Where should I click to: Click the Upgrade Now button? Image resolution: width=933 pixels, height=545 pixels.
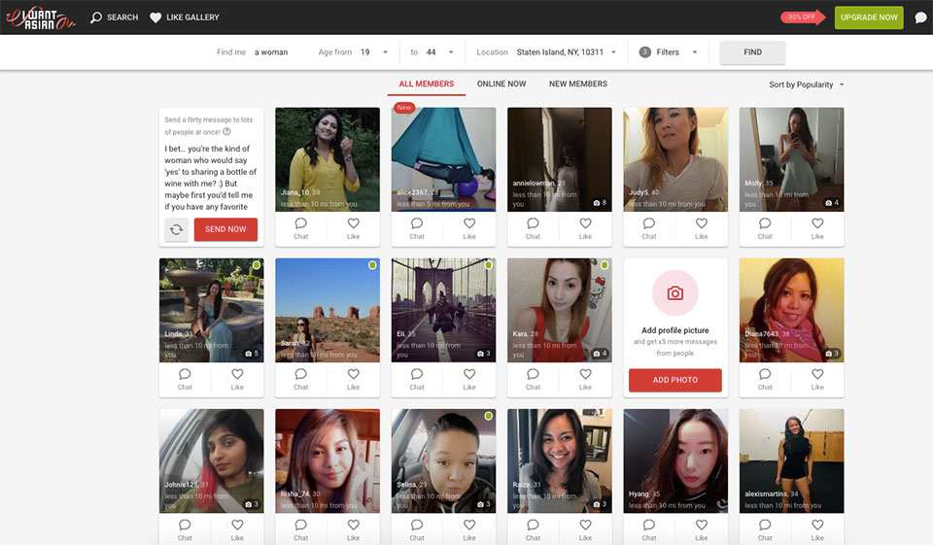(868, 17)
